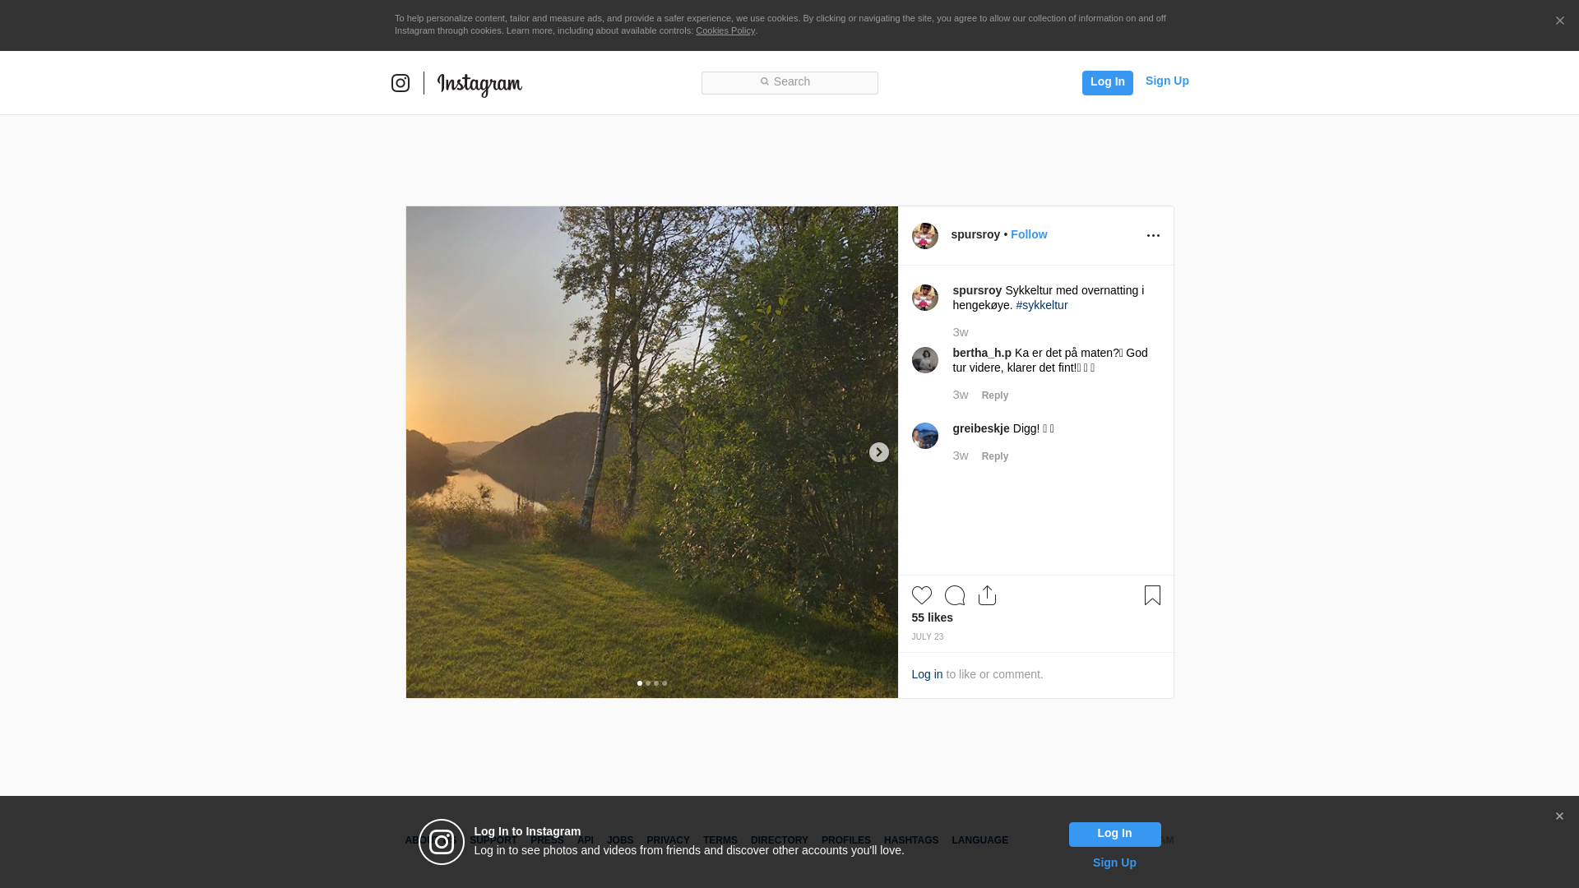The image size is (1579, 888).
Task: Open spursroy avatar beside the caption
Action: point(924,298)
